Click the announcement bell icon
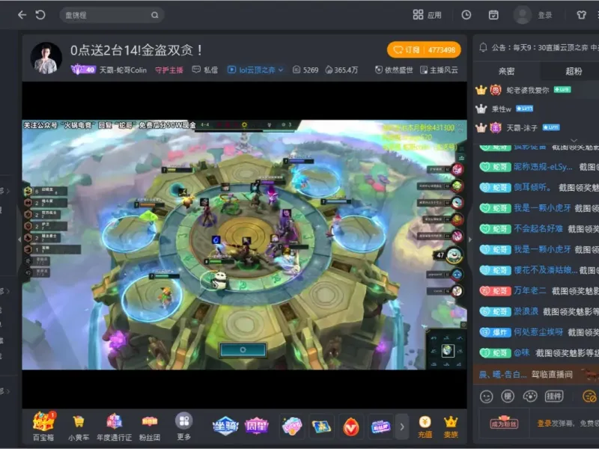 pos(483,47)
